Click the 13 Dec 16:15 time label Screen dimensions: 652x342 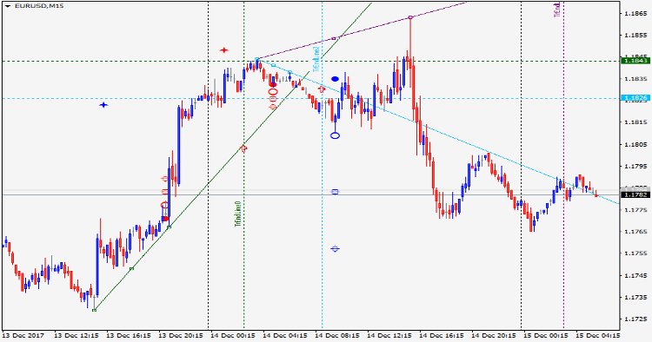coord(129,335)
